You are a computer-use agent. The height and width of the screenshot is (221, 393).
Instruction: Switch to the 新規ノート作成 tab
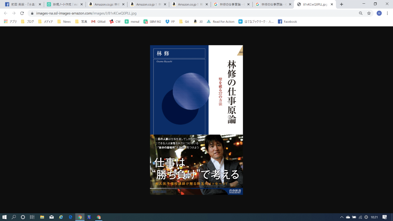(65, 5)
